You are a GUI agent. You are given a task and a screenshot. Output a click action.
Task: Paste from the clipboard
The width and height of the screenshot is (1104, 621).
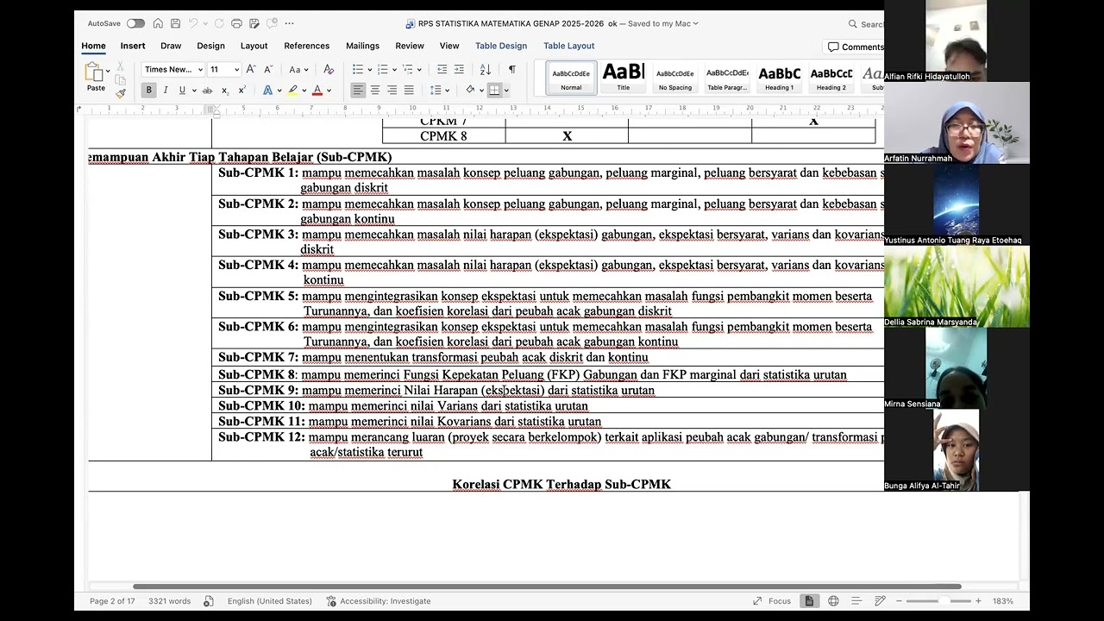[x=95, y=76]
